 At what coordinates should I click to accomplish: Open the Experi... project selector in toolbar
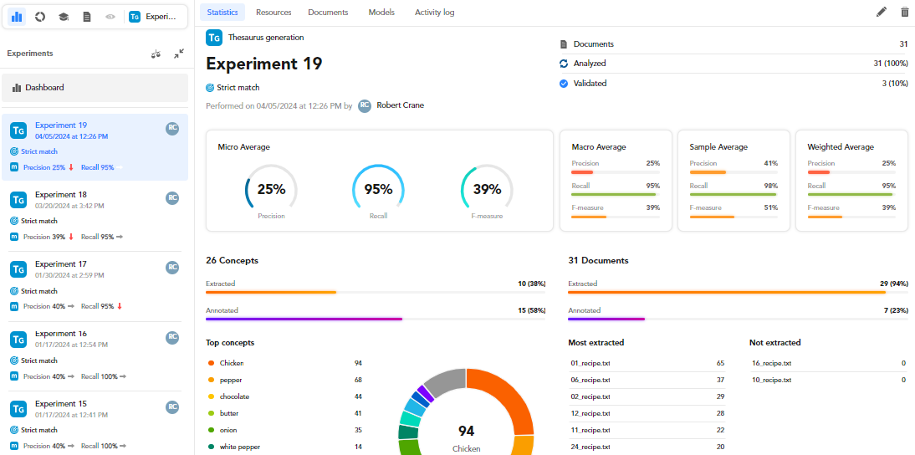pyautogui.click(x=154, y=17)
